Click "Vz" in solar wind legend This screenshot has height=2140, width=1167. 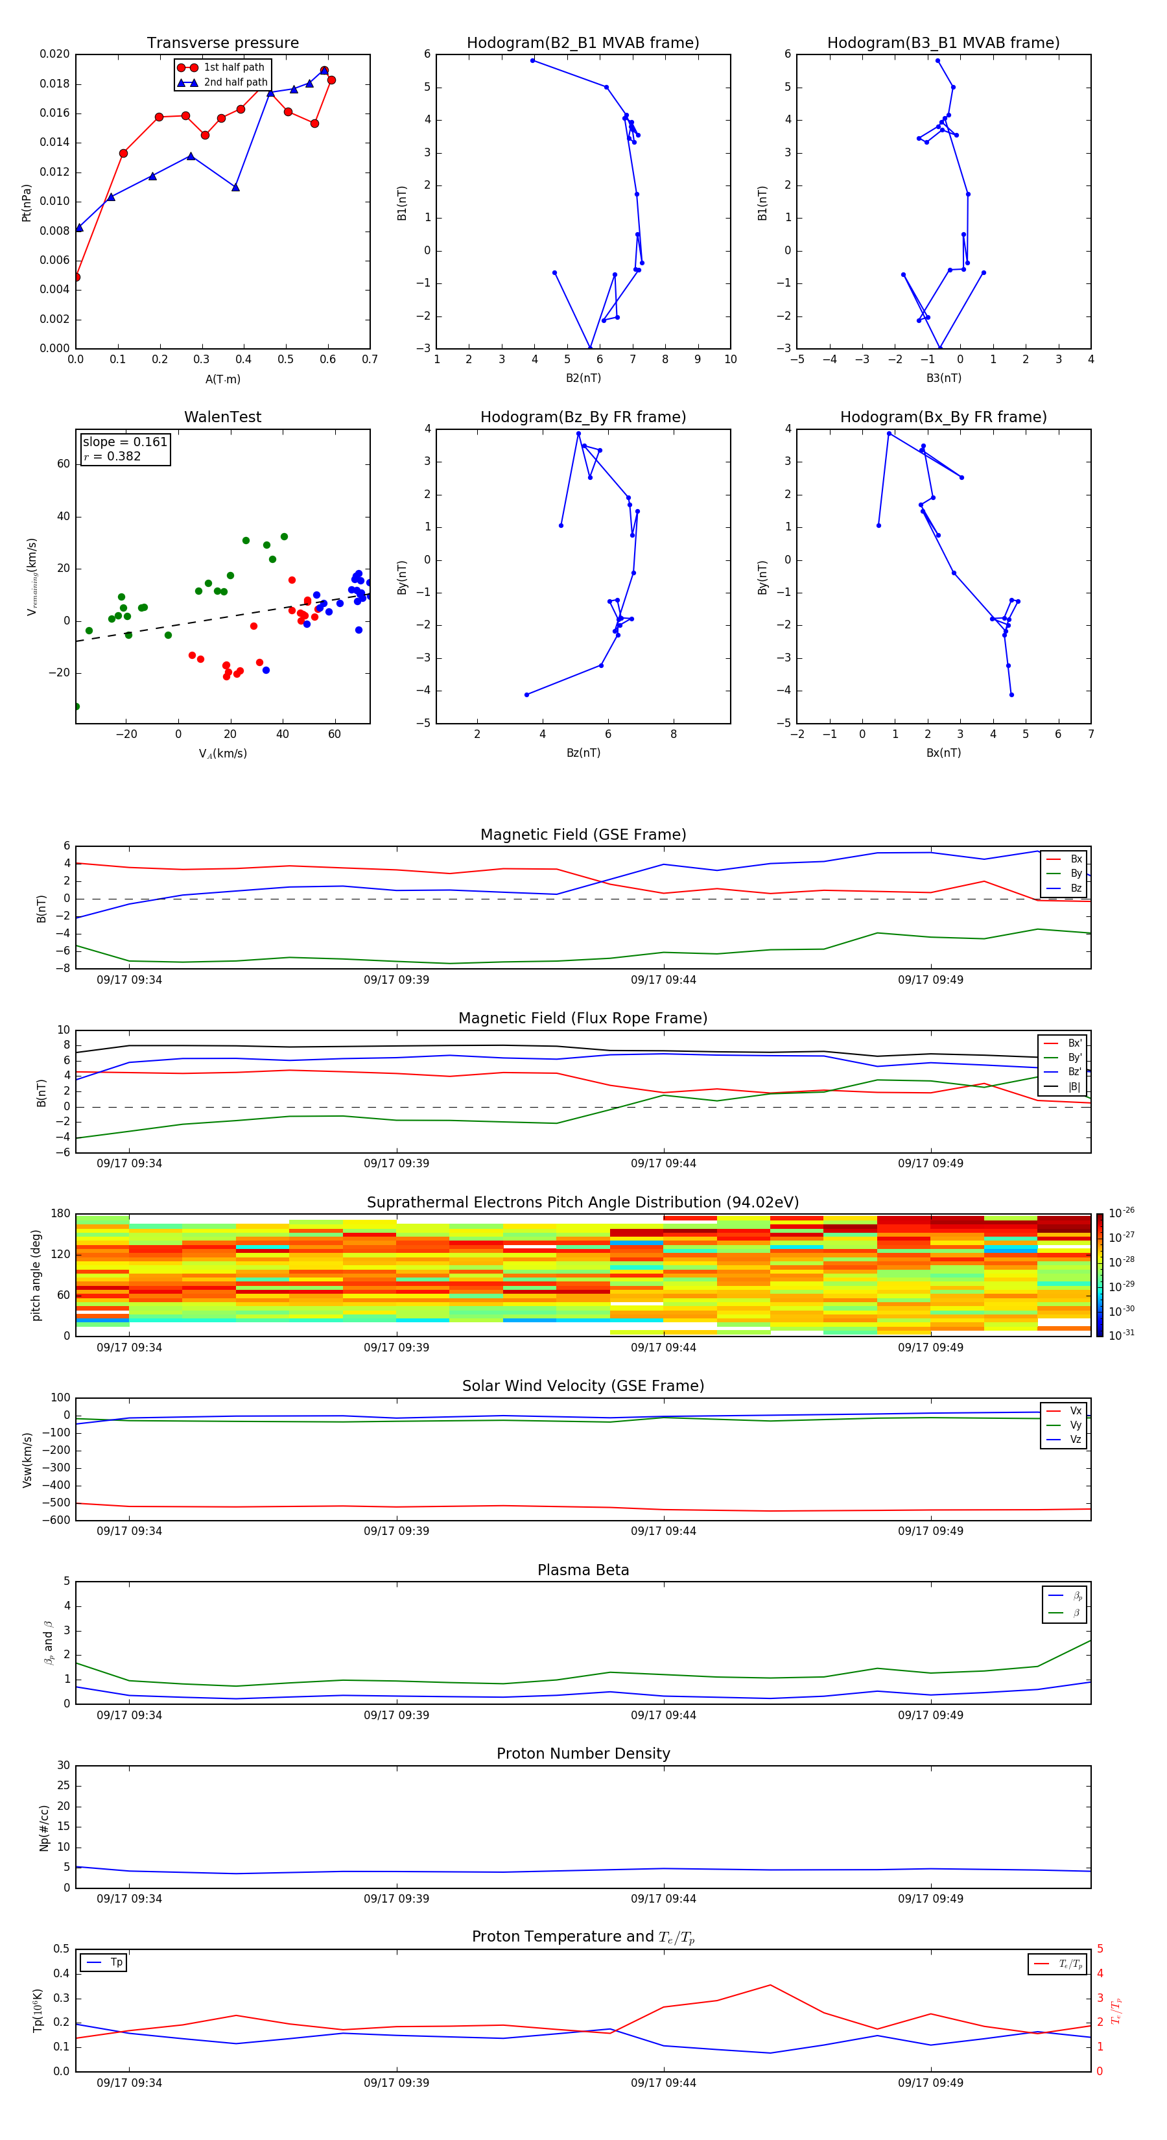(1076, 1440)
